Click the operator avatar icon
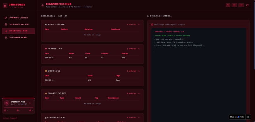This screenshot has height=122, width=255. pyautogui.click(x=7, y=103)
